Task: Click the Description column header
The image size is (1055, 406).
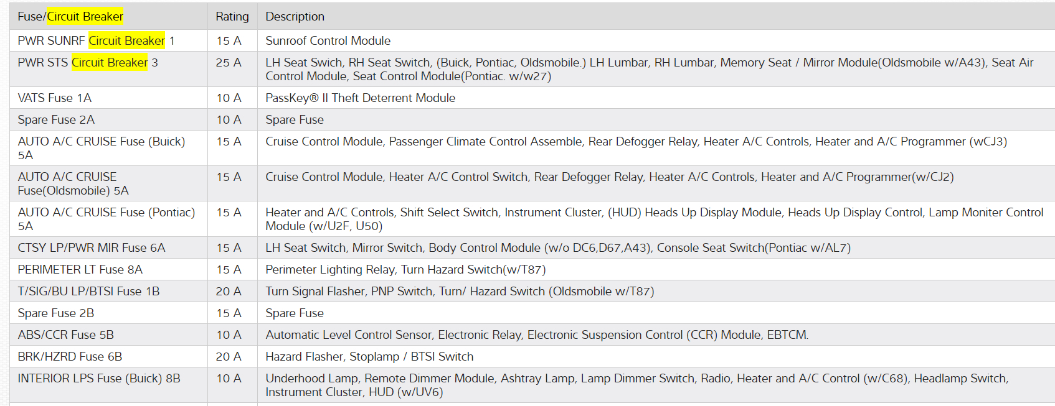Action: point(295,17)
